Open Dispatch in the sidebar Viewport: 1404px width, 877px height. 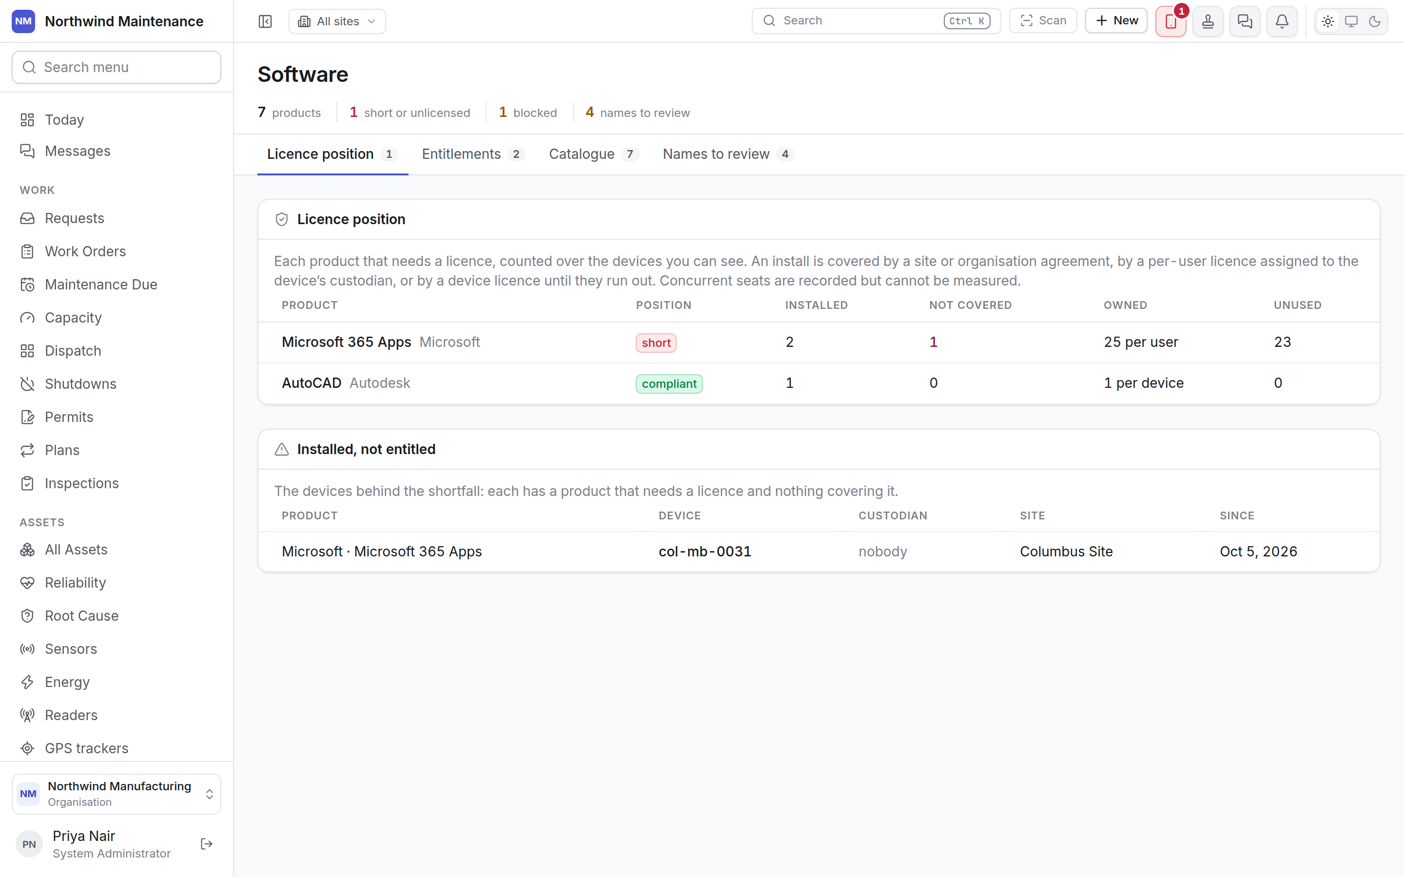(117, 351)
